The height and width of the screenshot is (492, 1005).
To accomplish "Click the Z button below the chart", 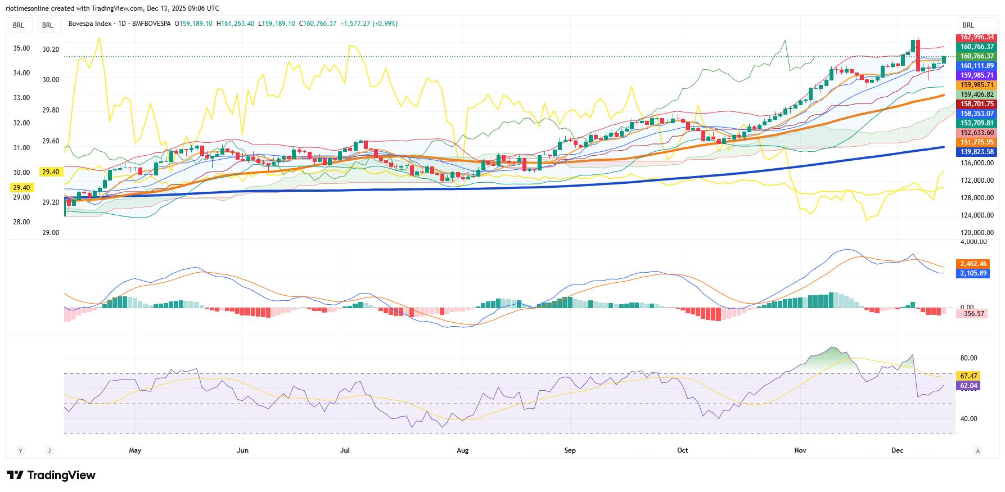I will tap(49, 450).
